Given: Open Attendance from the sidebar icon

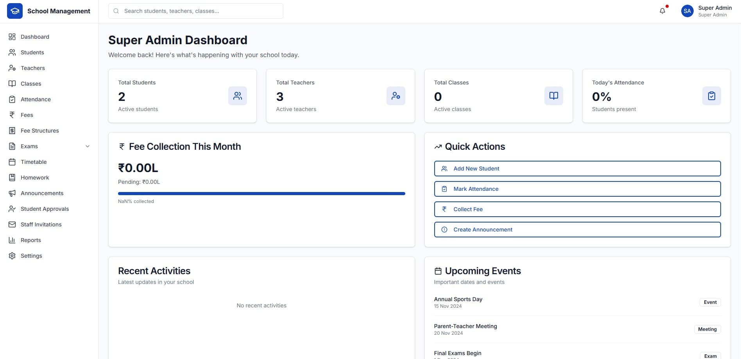Looking at the screenshot, I should [12, 99].
